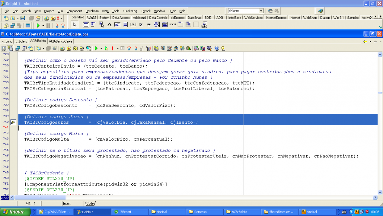The height and width of the screenshot is (216, 383).
Task: Choose the Memo component in the palette
Action: [x=125, y=24]
